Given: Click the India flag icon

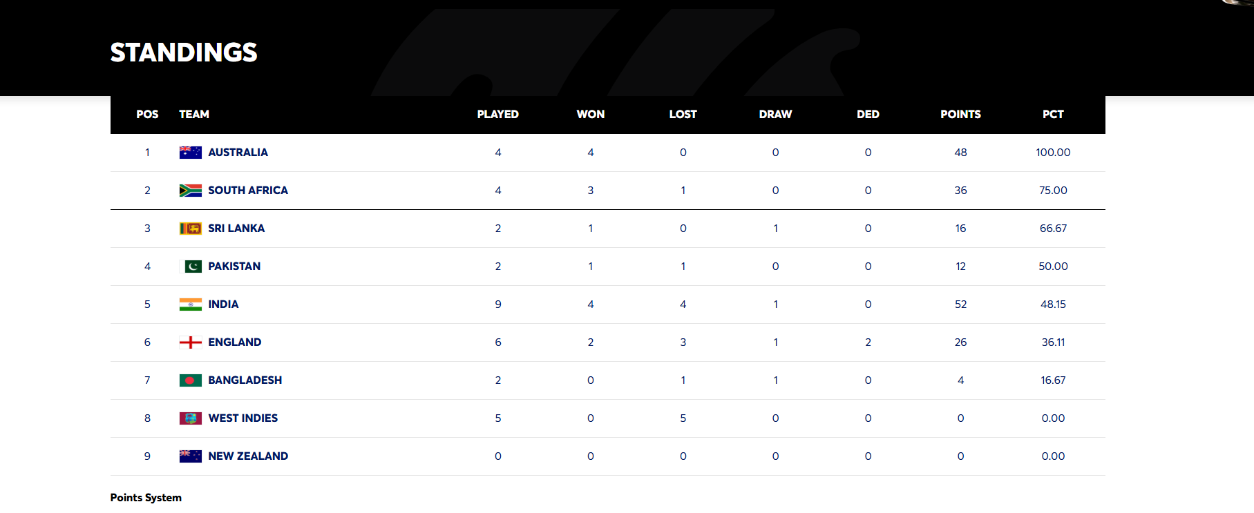Looking at the screenshot, I should coord(190,304).
